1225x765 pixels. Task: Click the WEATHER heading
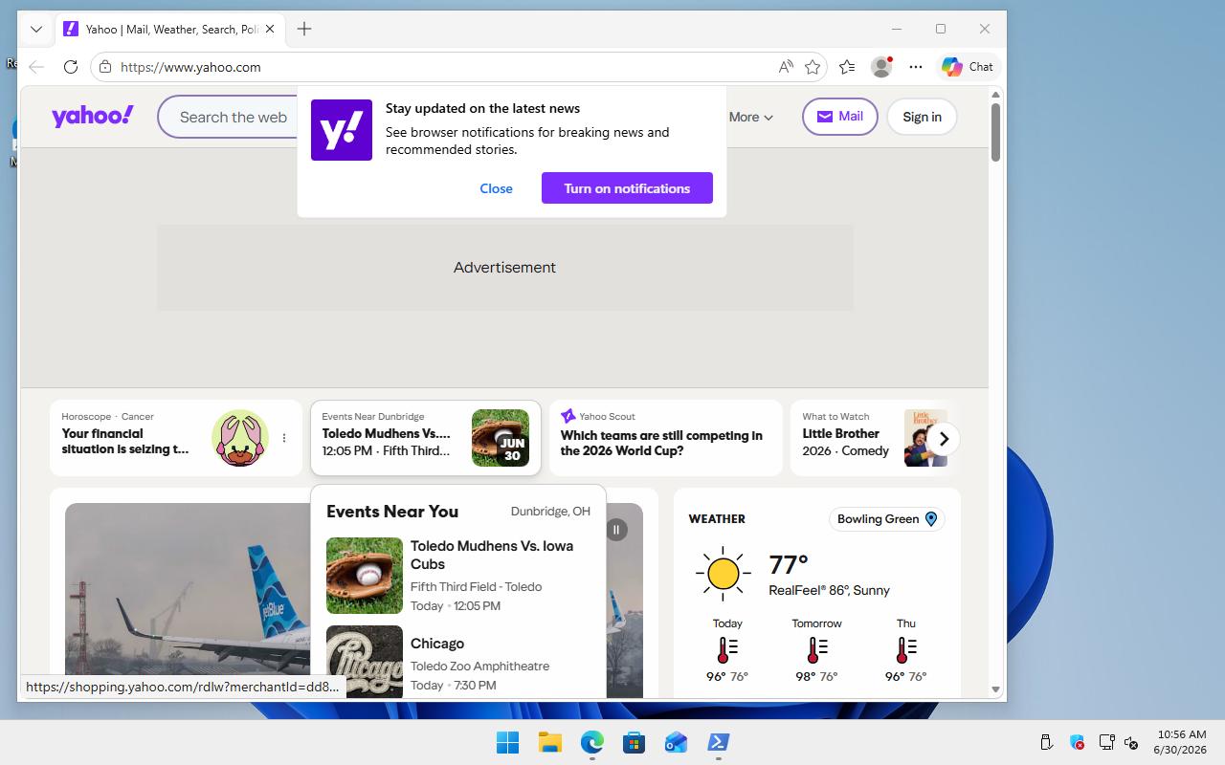(717, 519)
